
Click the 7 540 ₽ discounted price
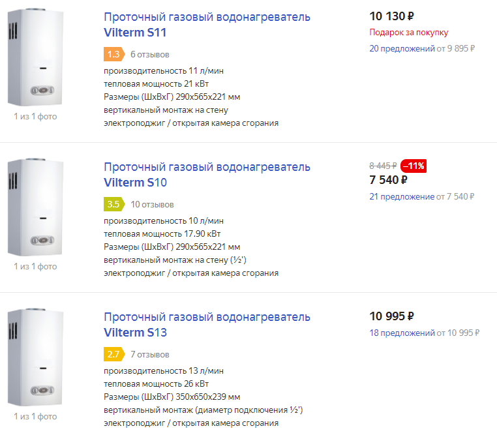pos(388,179)
